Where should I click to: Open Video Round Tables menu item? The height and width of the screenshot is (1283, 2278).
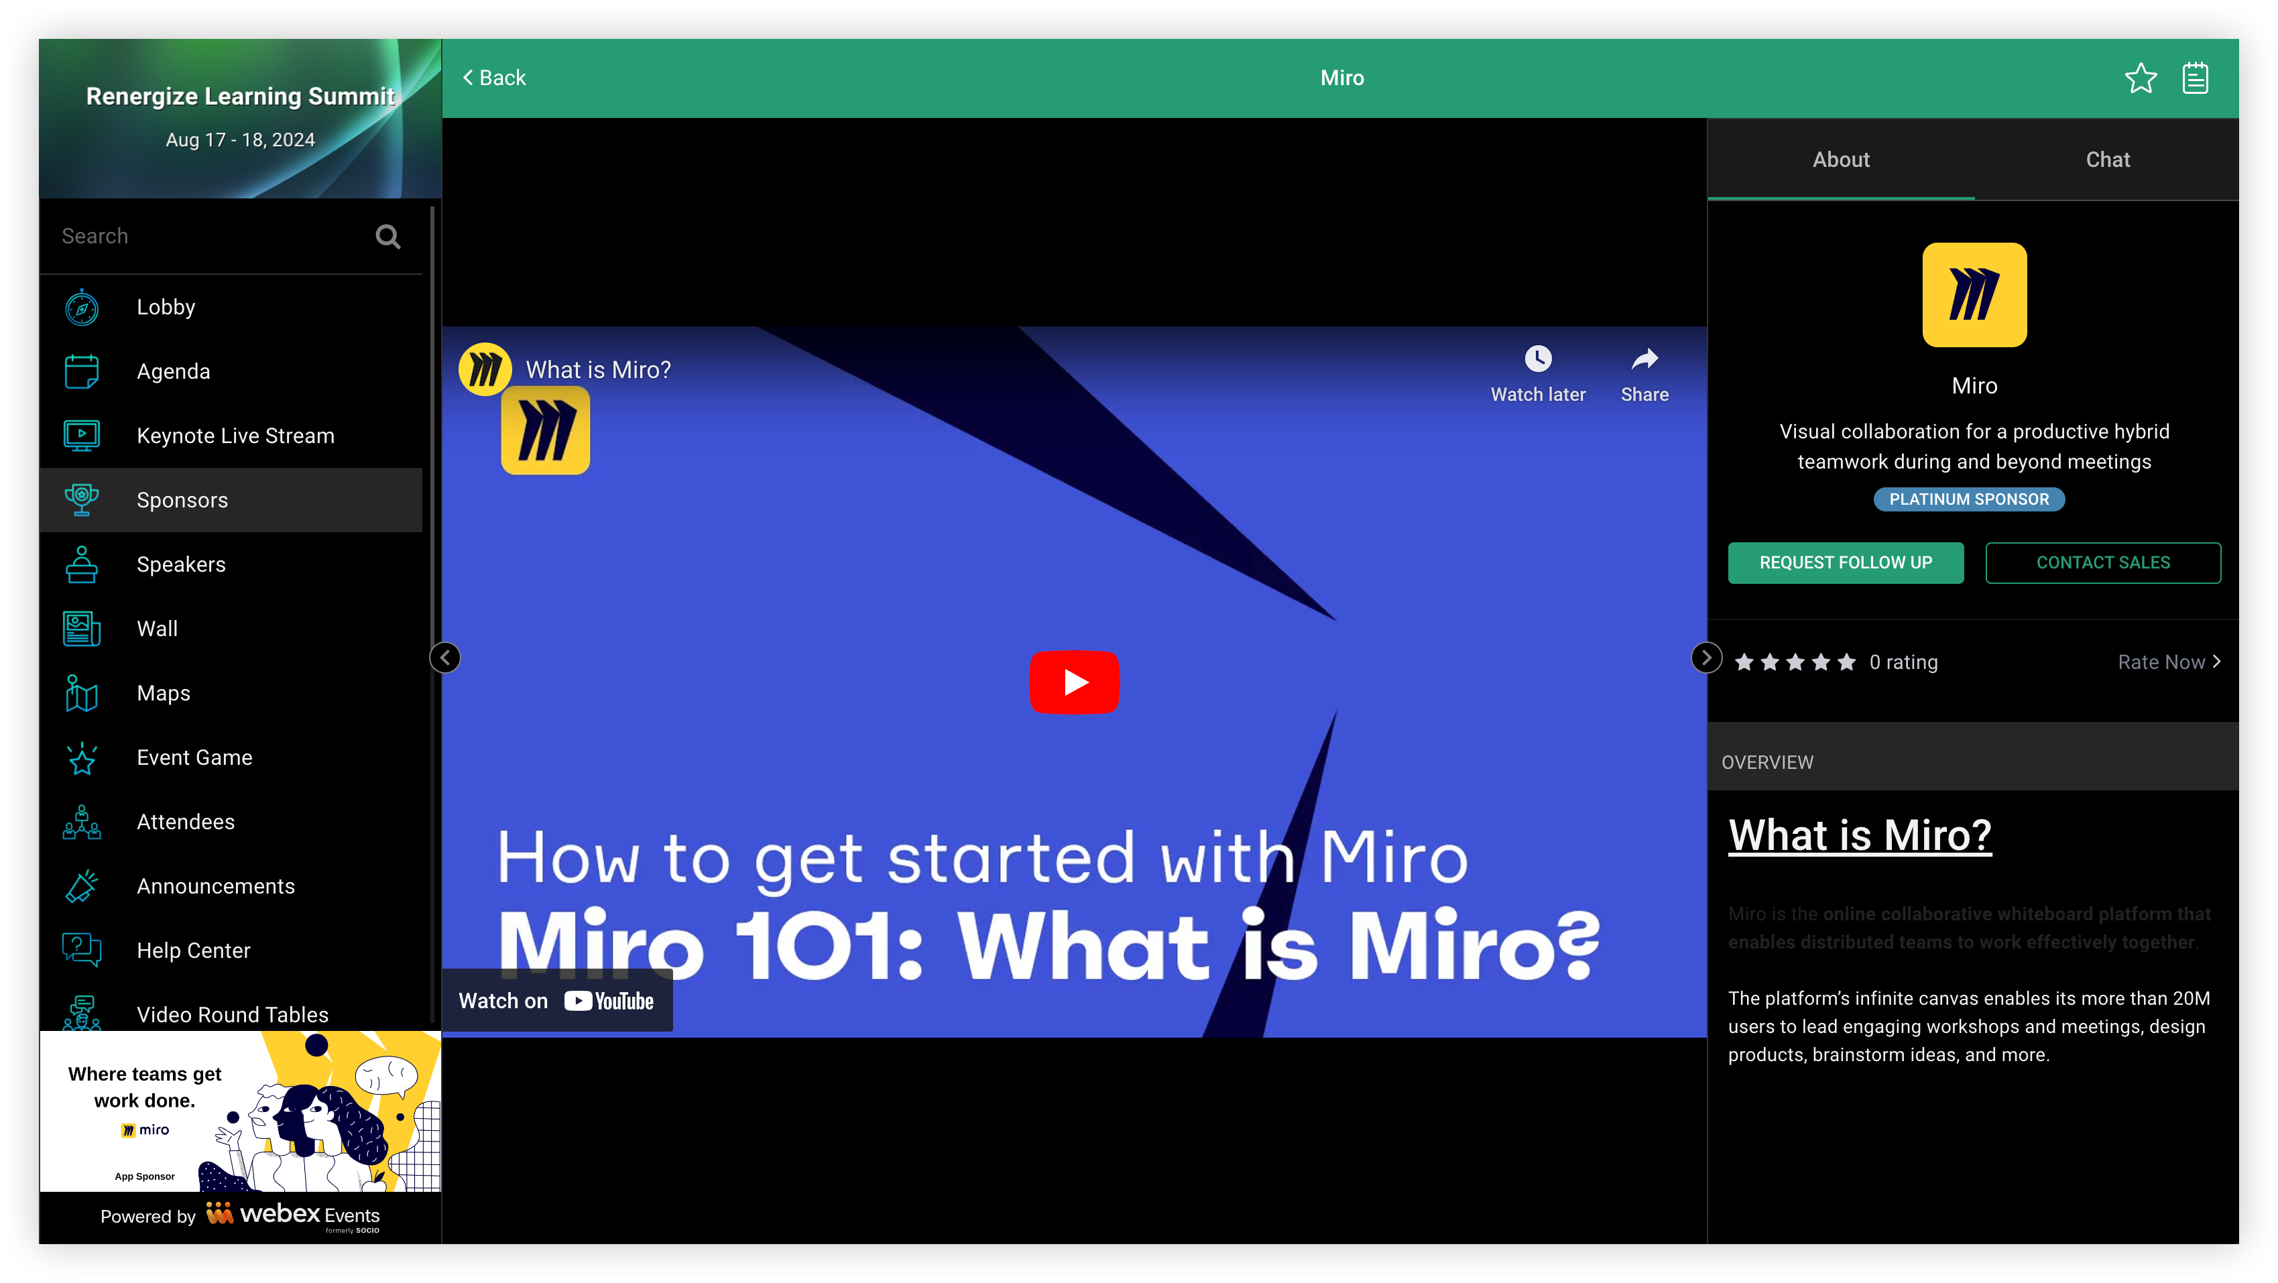pos(231,1008)
